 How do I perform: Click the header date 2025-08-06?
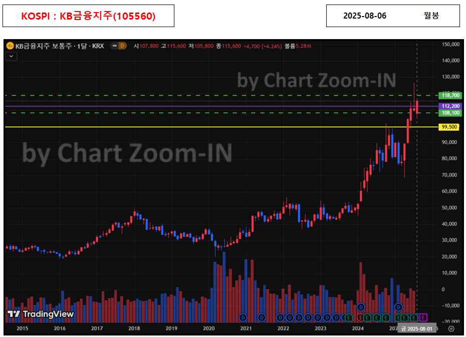pyautogui.click(x=365, y=16)
